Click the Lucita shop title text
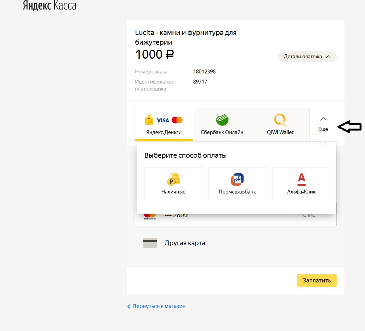The height and width of the screenshot is (331, 365). 186,37
